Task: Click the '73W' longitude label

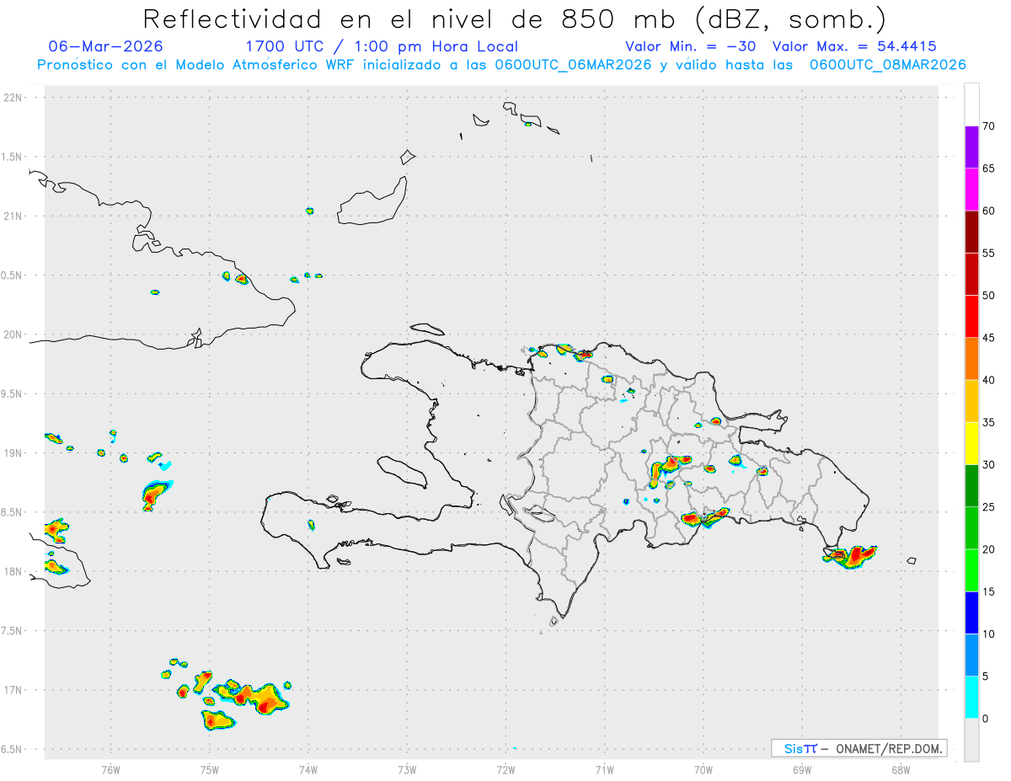Action: point(407,770)
